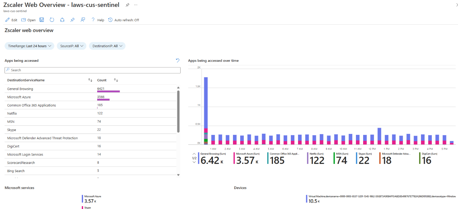This screenshot has width=458, height=209.
Task: Click the DestinationServiceName column header
Action: pyautogui.click(x=26, y=80)
